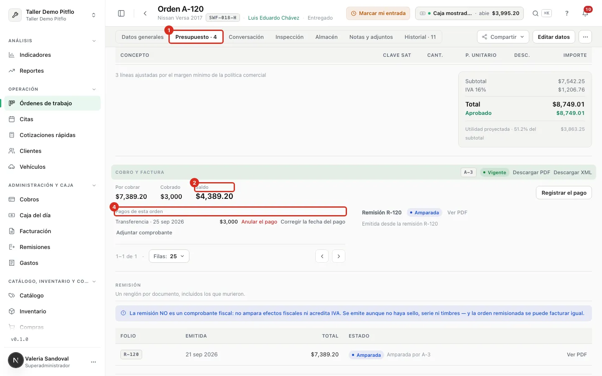Go back with the left chevron arrow
The image size is (602, 376).
(x=145, y=13)
